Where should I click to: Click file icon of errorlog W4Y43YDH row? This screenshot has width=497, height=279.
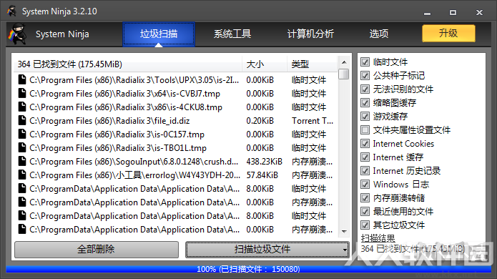pos(22,175)
